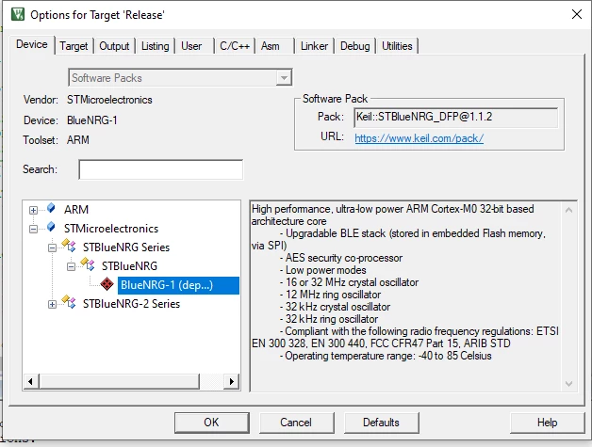Select the BlueNRG-1 (dep...) device entry

tap(178, 285)
